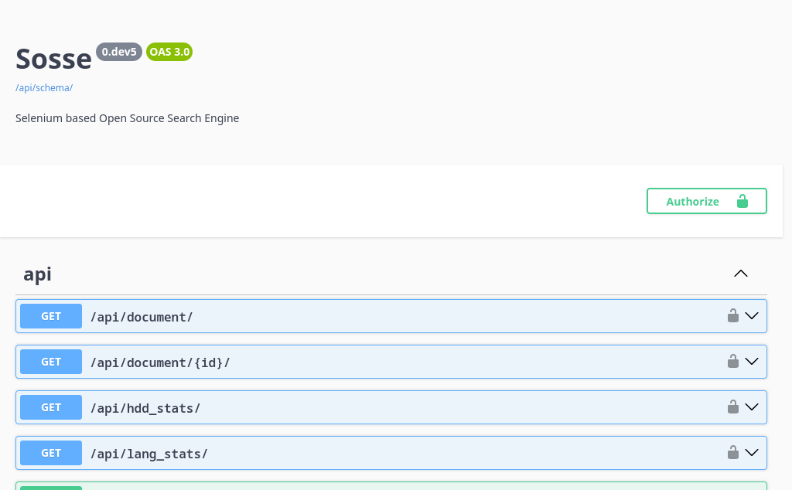
Task: Click the /api/lang_stats/ path text
Action: (149, 454)
